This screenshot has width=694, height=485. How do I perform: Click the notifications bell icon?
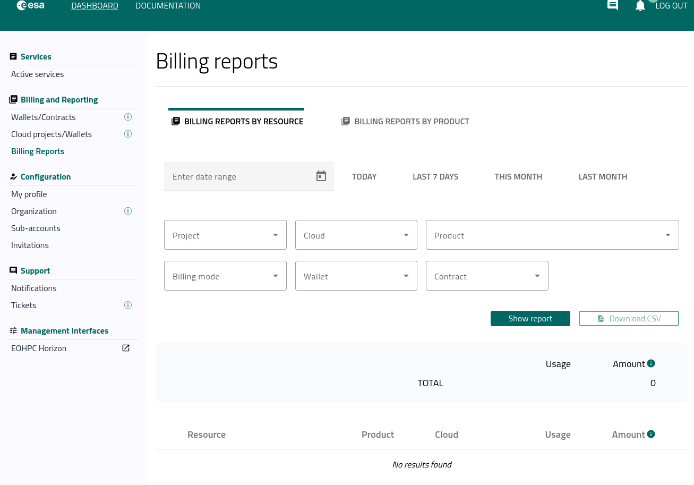(x=640, y=6)
